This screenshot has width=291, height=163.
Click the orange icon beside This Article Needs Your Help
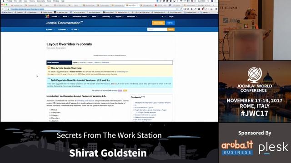49,68
